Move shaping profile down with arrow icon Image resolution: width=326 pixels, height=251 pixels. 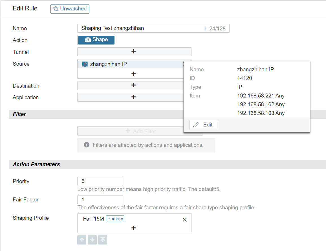pyautogui.click(x=92, y=240)
